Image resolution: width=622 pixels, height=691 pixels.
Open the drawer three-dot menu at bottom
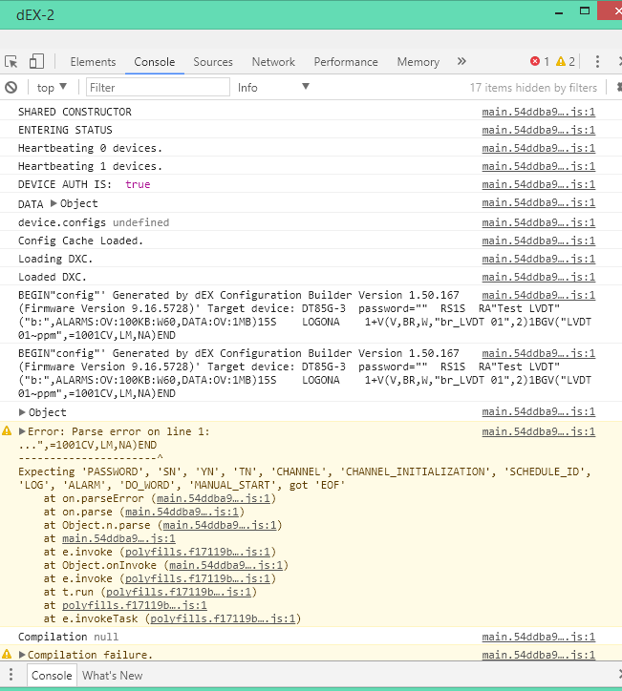pos(11,675)
